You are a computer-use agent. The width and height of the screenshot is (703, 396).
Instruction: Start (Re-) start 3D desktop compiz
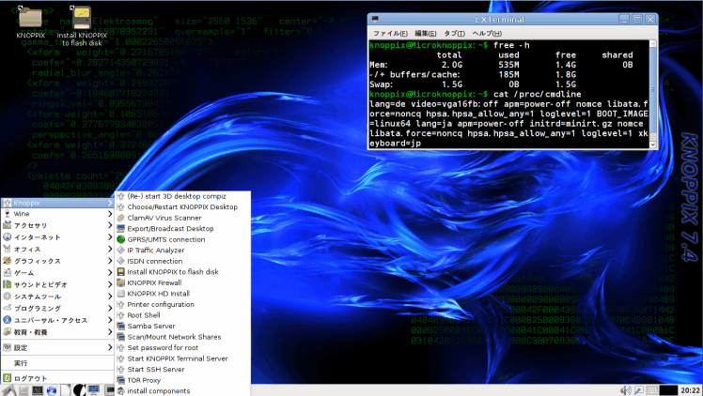183,196
